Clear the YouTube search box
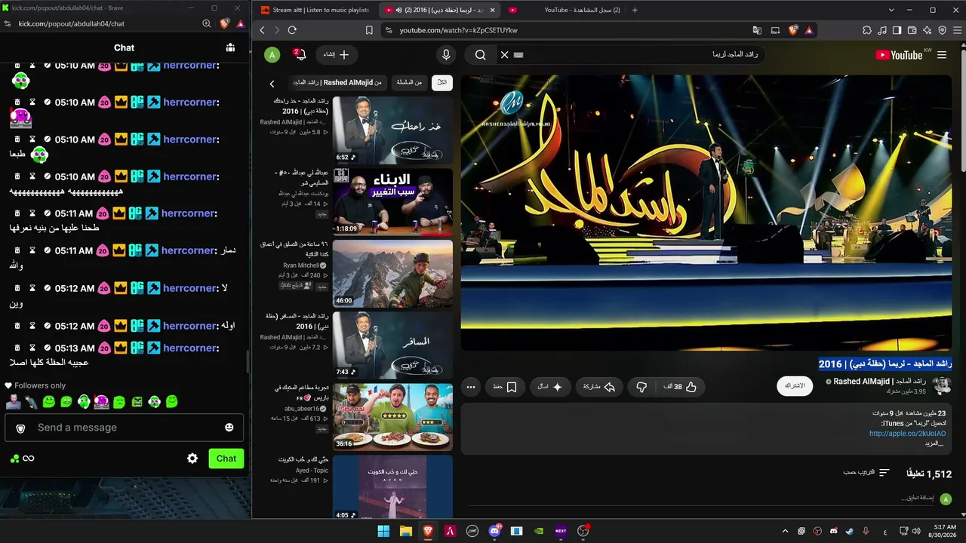This screenshot has width=966, height=543. pyautogui.click(x=505, y=55)
